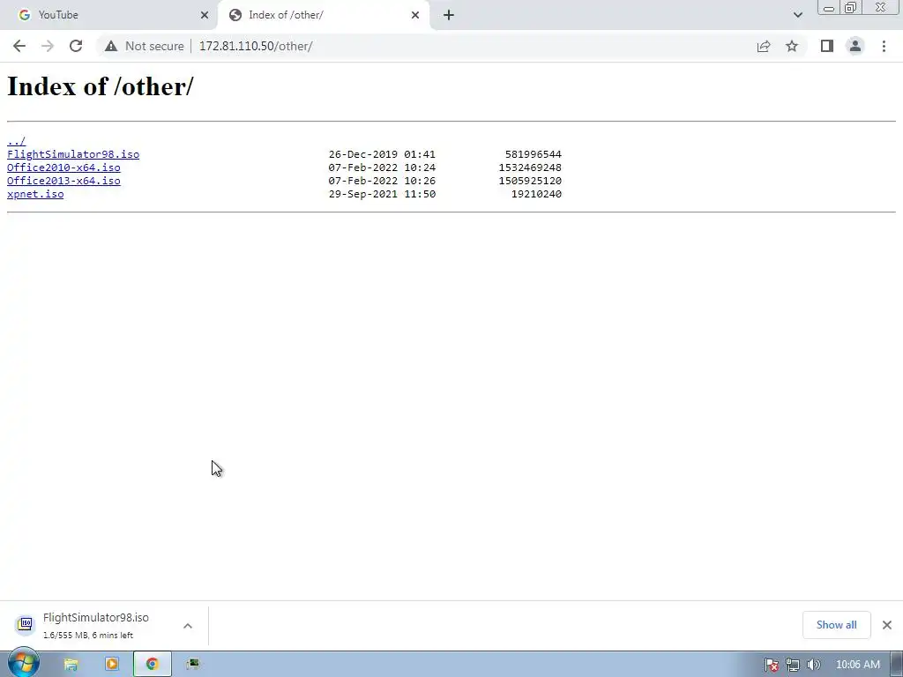This screenshot has height=677, width=903.
Task: Bookmark this page with the star
Action: [792, 46]
